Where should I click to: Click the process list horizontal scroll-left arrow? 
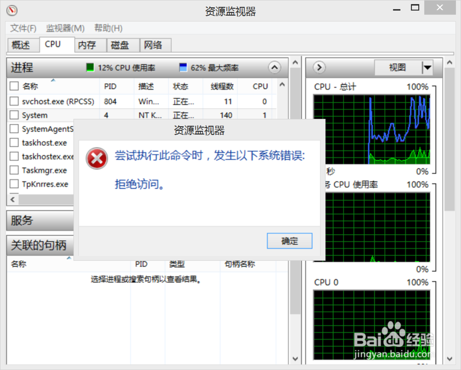12,200
